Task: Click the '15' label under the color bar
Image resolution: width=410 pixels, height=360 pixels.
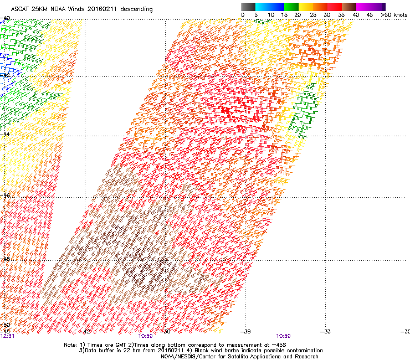Action: 284,15
